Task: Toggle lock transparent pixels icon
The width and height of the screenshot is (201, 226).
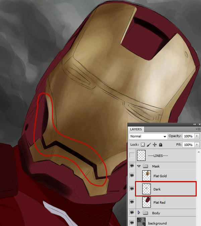Action: pos(143,145)
